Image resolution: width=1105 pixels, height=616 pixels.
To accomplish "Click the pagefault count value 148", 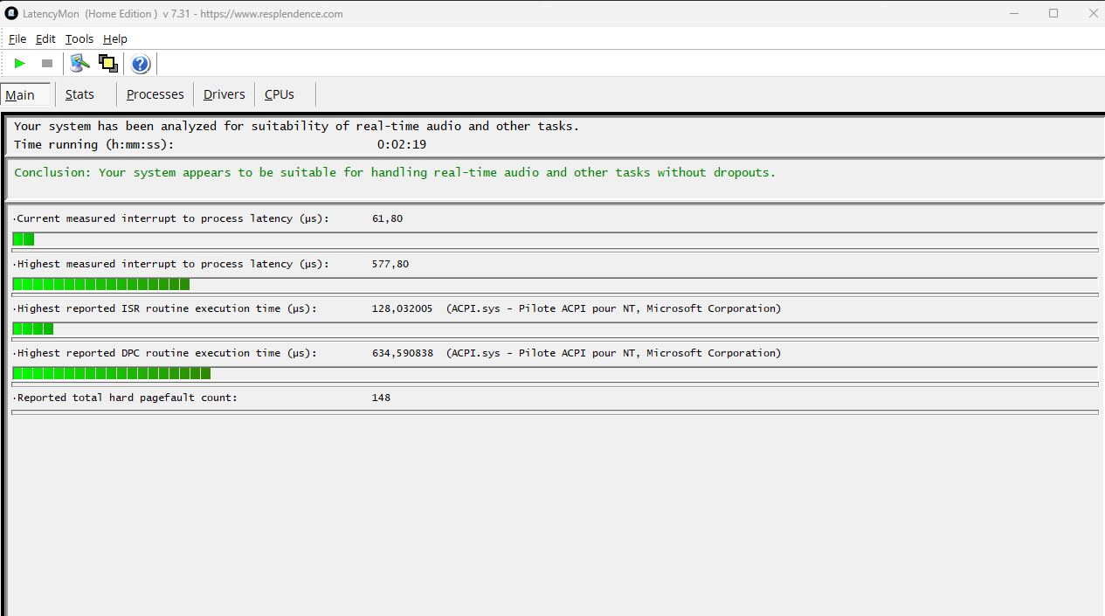I will [x=381, y=398].
